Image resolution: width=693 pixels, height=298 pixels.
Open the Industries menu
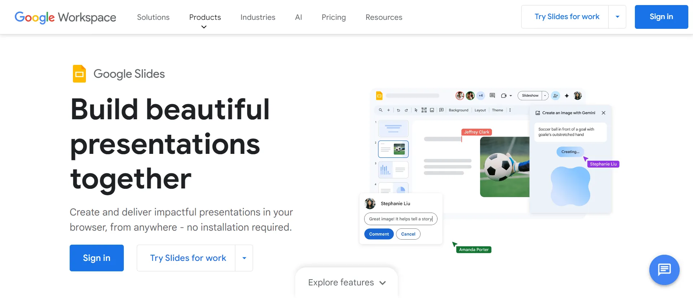[258, 17]
